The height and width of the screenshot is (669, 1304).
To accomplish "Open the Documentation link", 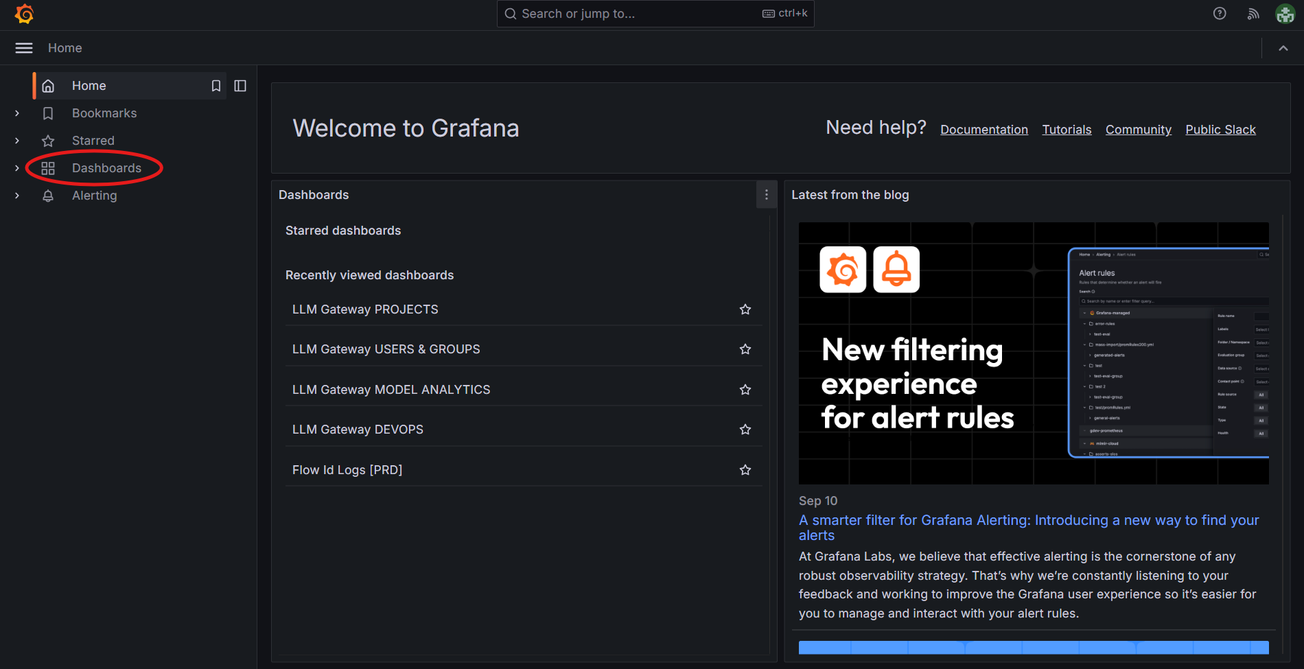I will (x=983, y=129).
